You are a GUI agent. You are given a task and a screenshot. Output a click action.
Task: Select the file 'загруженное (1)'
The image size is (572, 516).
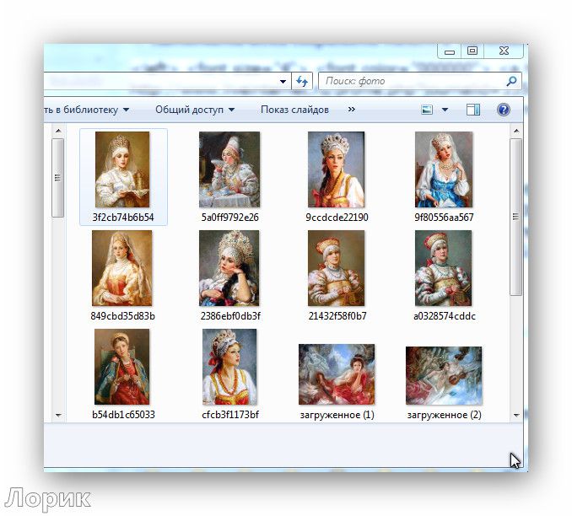coord(337,374)
